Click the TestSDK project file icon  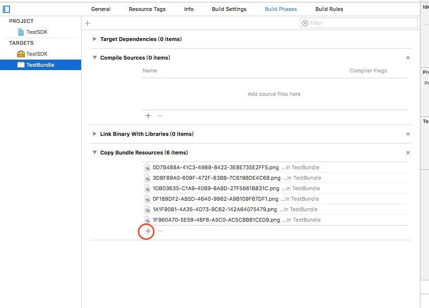point(21,32)
